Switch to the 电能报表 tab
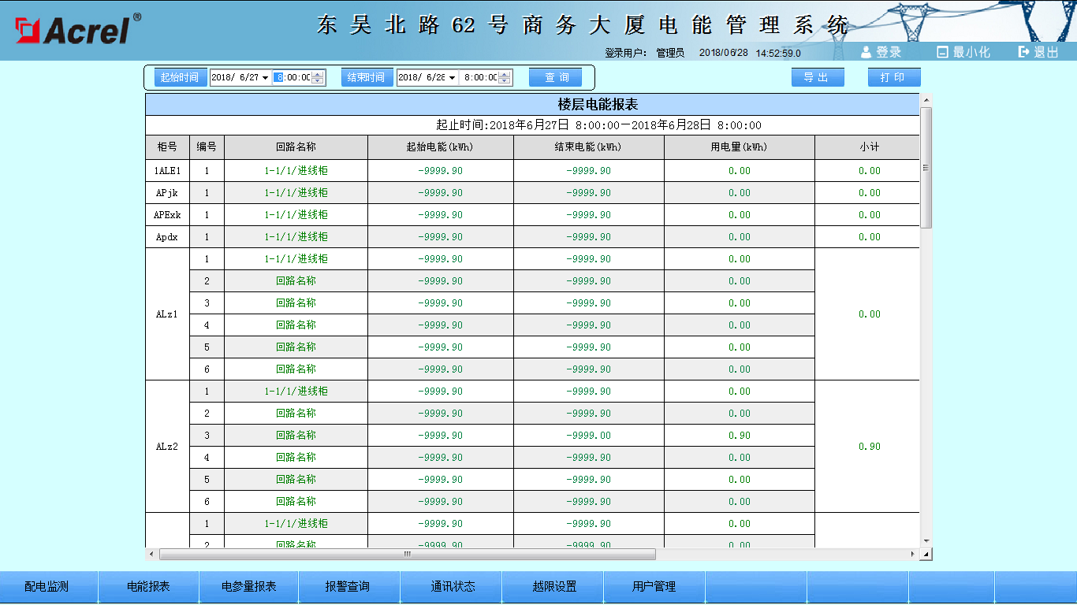Screen dimensions: 1077x605 (148, 587)
